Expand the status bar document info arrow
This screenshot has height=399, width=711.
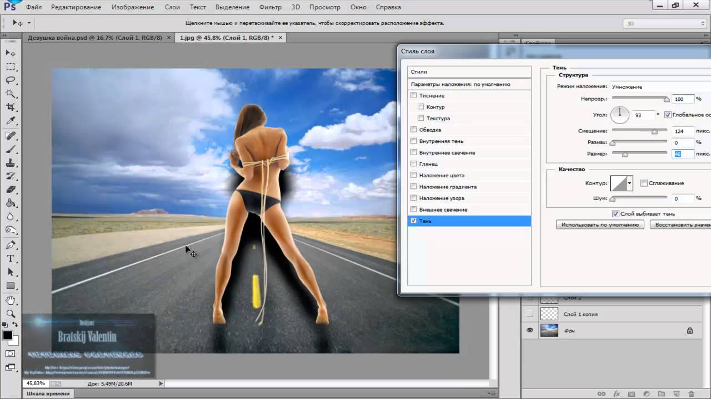point(161,383)
